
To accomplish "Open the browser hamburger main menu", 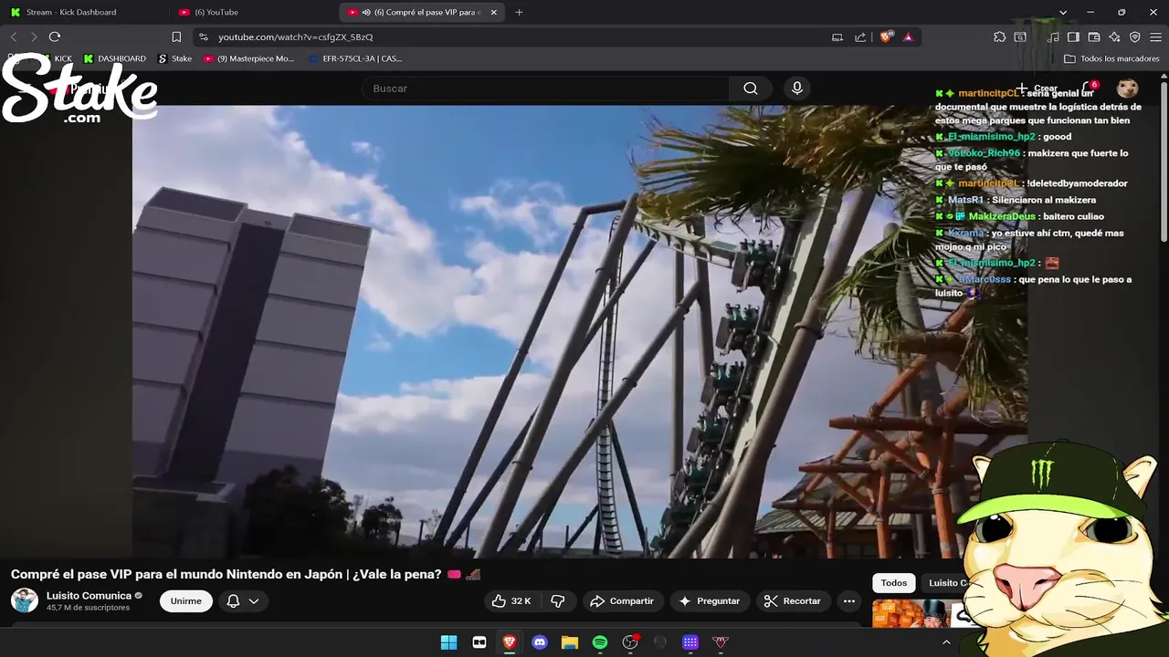I will coord(1156,37).
